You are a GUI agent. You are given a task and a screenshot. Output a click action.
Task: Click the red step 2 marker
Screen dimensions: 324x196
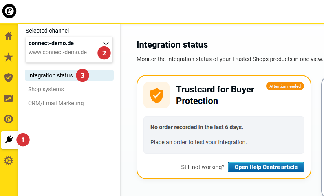(104, 53)
